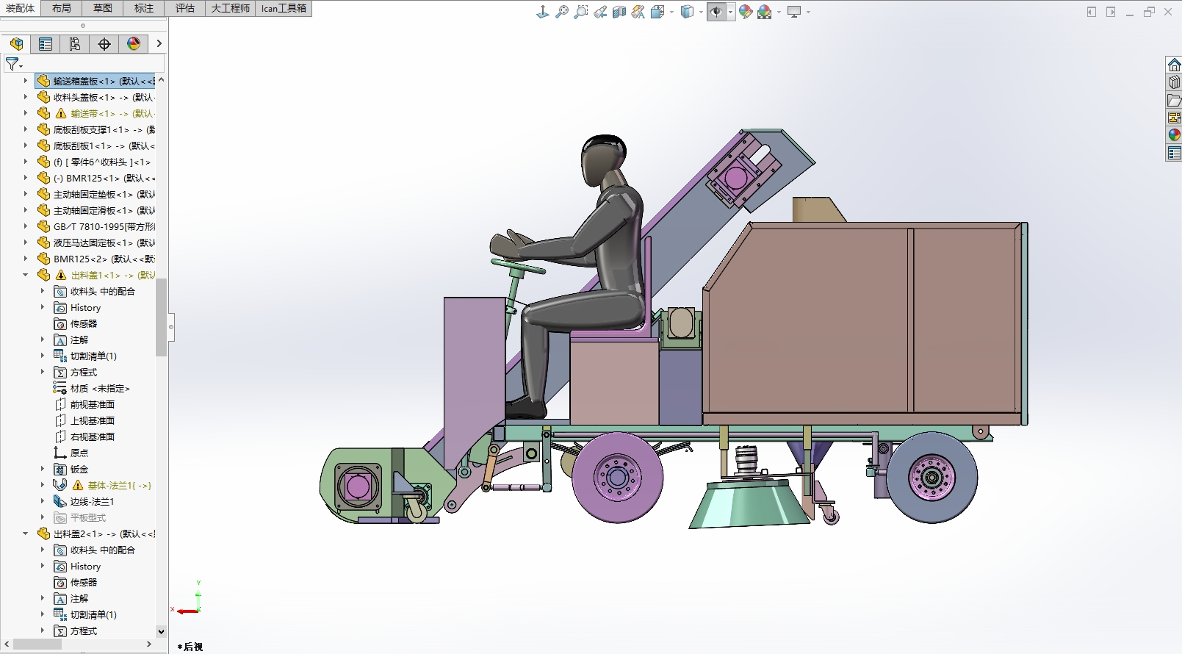Open FeatureManager design tree tab
Screen dimensions: 1182x654
tap(16, 44)
